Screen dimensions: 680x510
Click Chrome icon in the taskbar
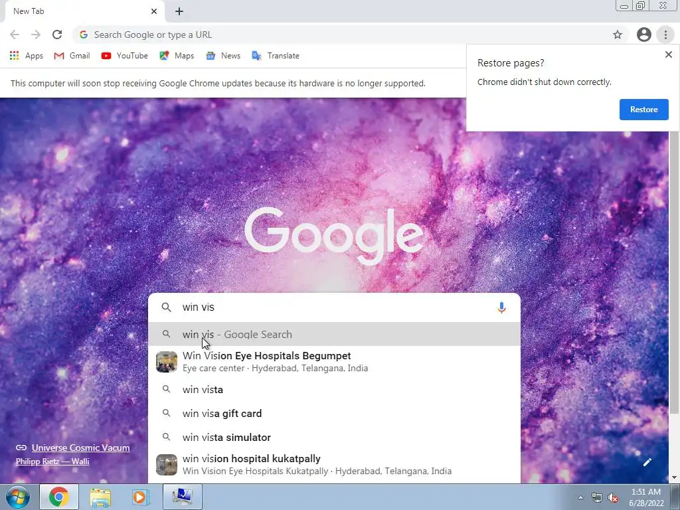59,497
